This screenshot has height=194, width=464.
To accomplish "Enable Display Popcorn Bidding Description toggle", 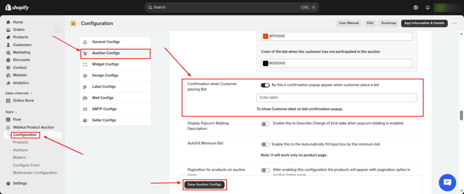I will tap(265, 124).
